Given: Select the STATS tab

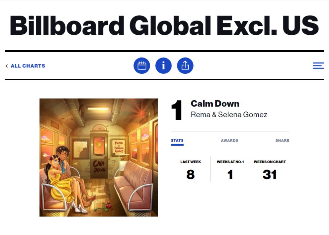Looking at the screenshot, I should 177,141.
